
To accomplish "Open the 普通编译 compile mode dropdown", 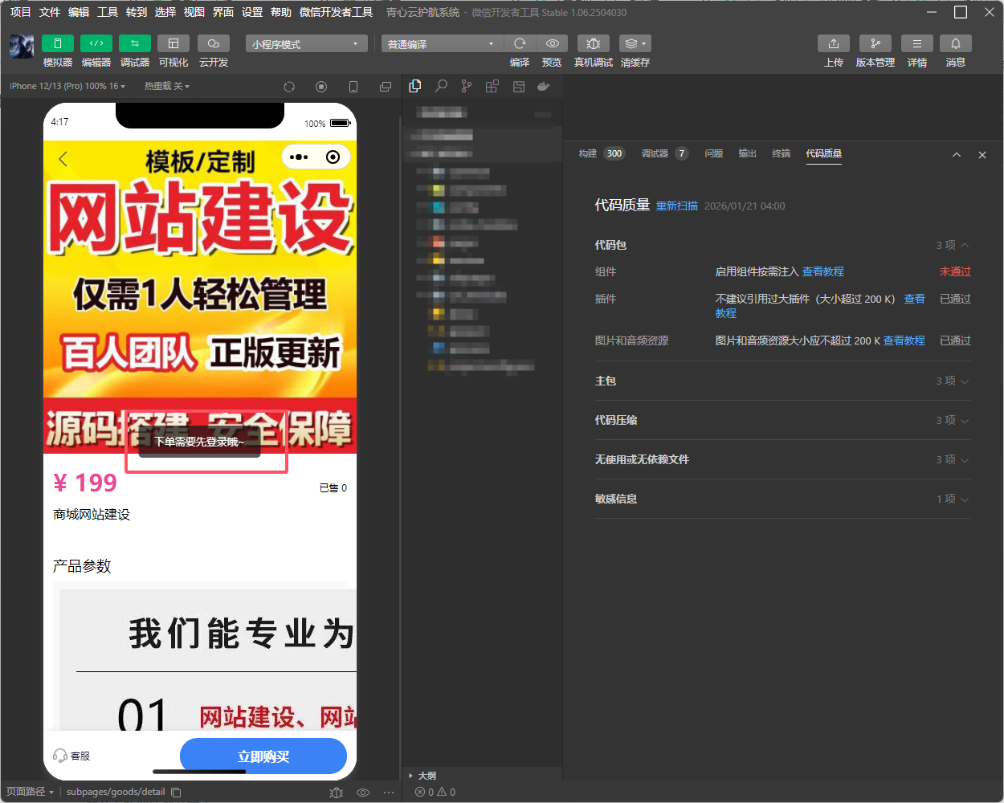I will click(x=441, y=44).
